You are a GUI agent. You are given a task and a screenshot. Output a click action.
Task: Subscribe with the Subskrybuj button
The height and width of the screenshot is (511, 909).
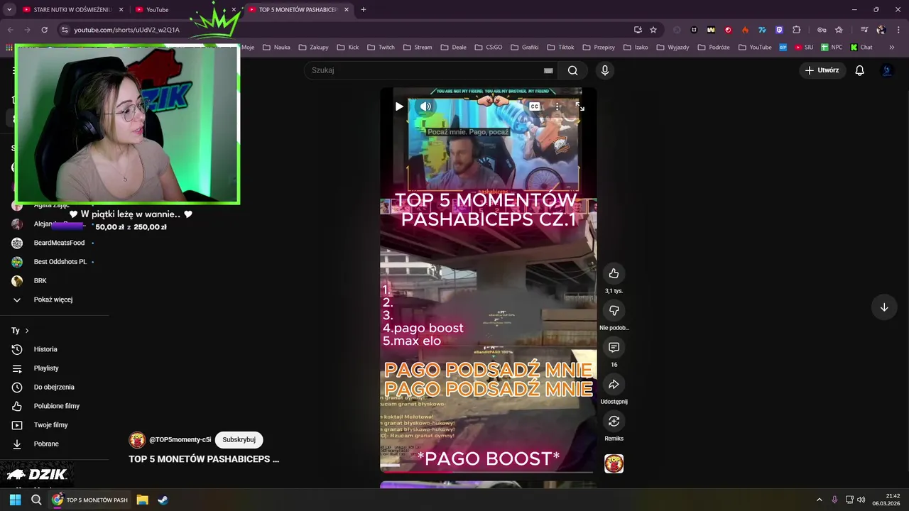click(x=239, y=439)
